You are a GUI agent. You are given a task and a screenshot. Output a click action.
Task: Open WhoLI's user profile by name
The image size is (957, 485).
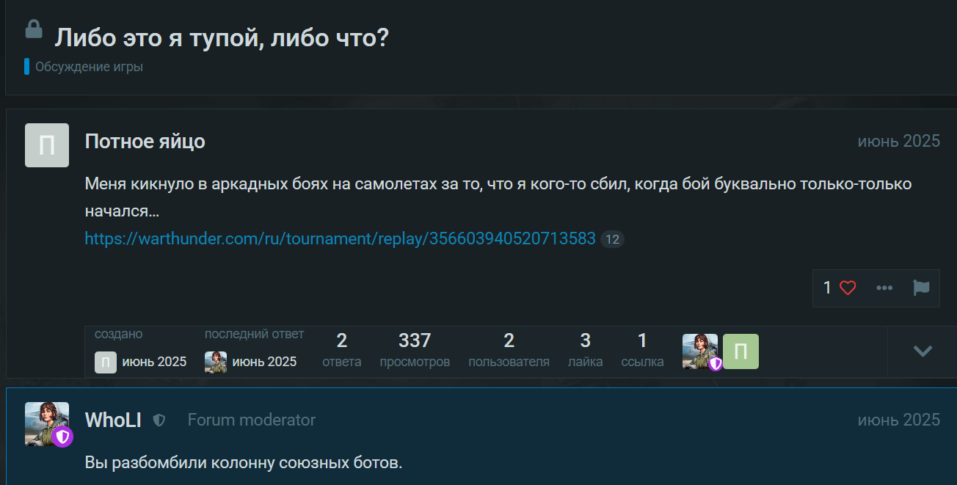click(113, 420)
